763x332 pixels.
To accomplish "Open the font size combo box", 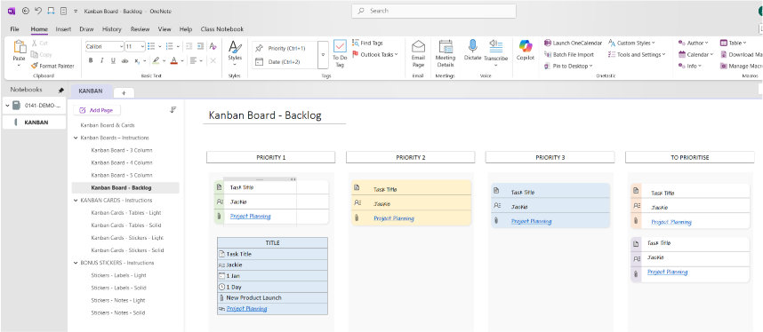I will (x=135, y=47).
